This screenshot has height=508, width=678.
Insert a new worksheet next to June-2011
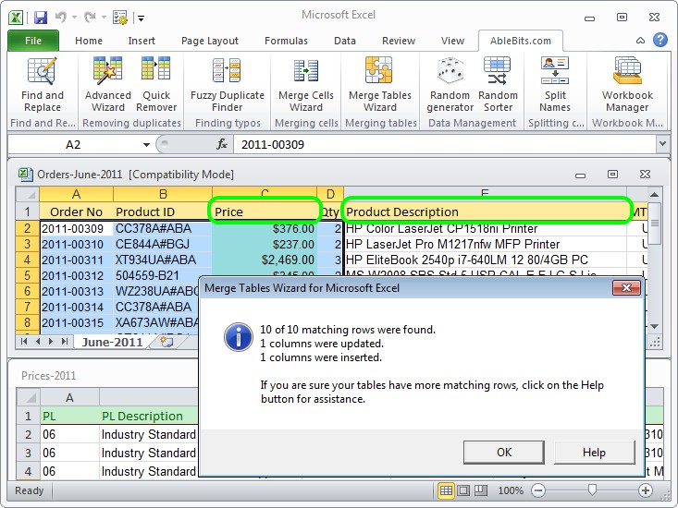tap(166, 342)
